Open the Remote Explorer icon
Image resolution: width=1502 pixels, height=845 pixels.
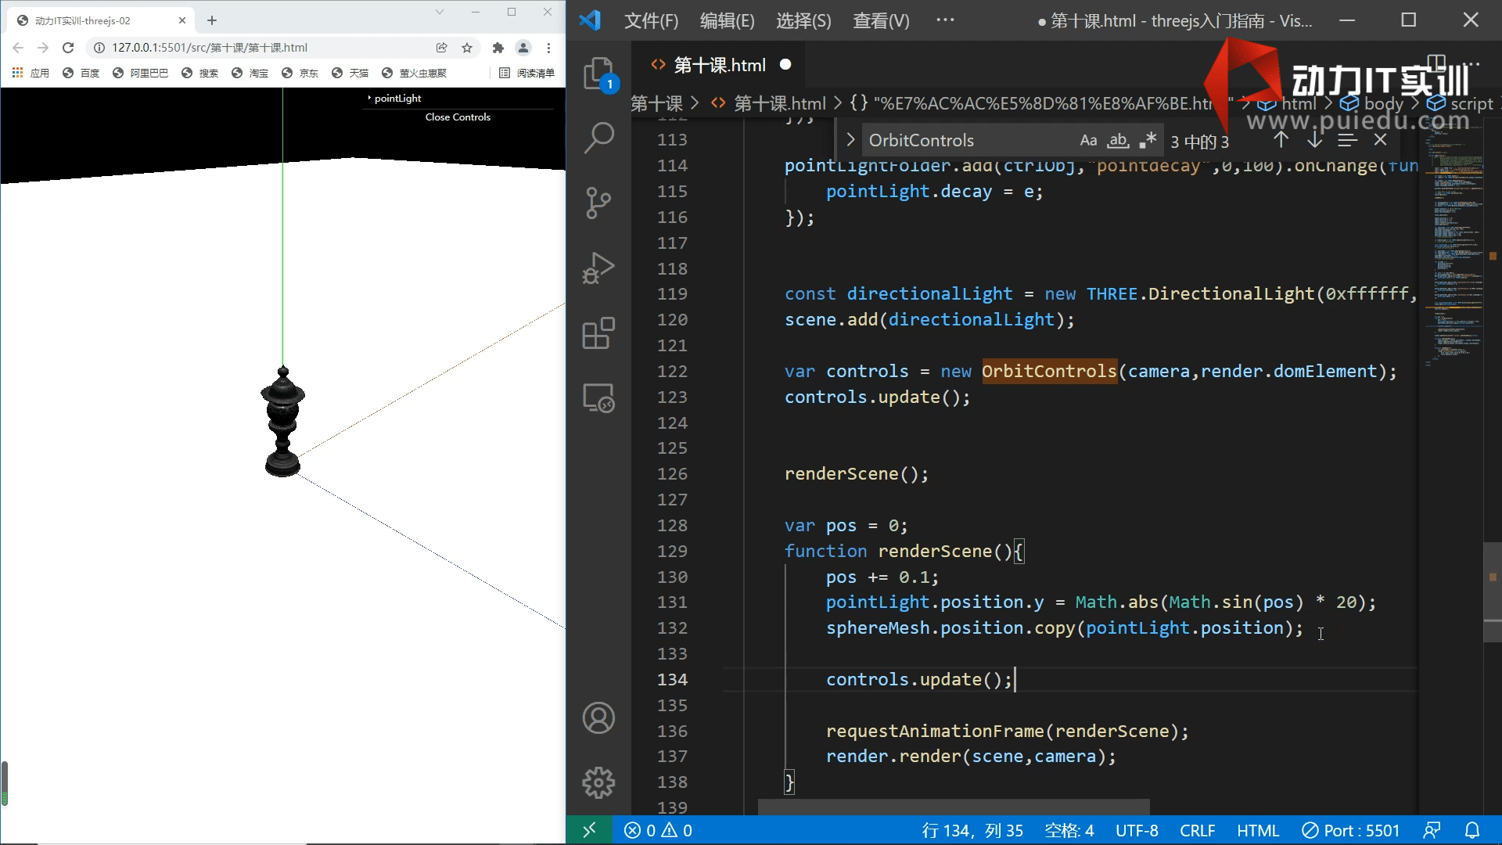pos(598,397)
